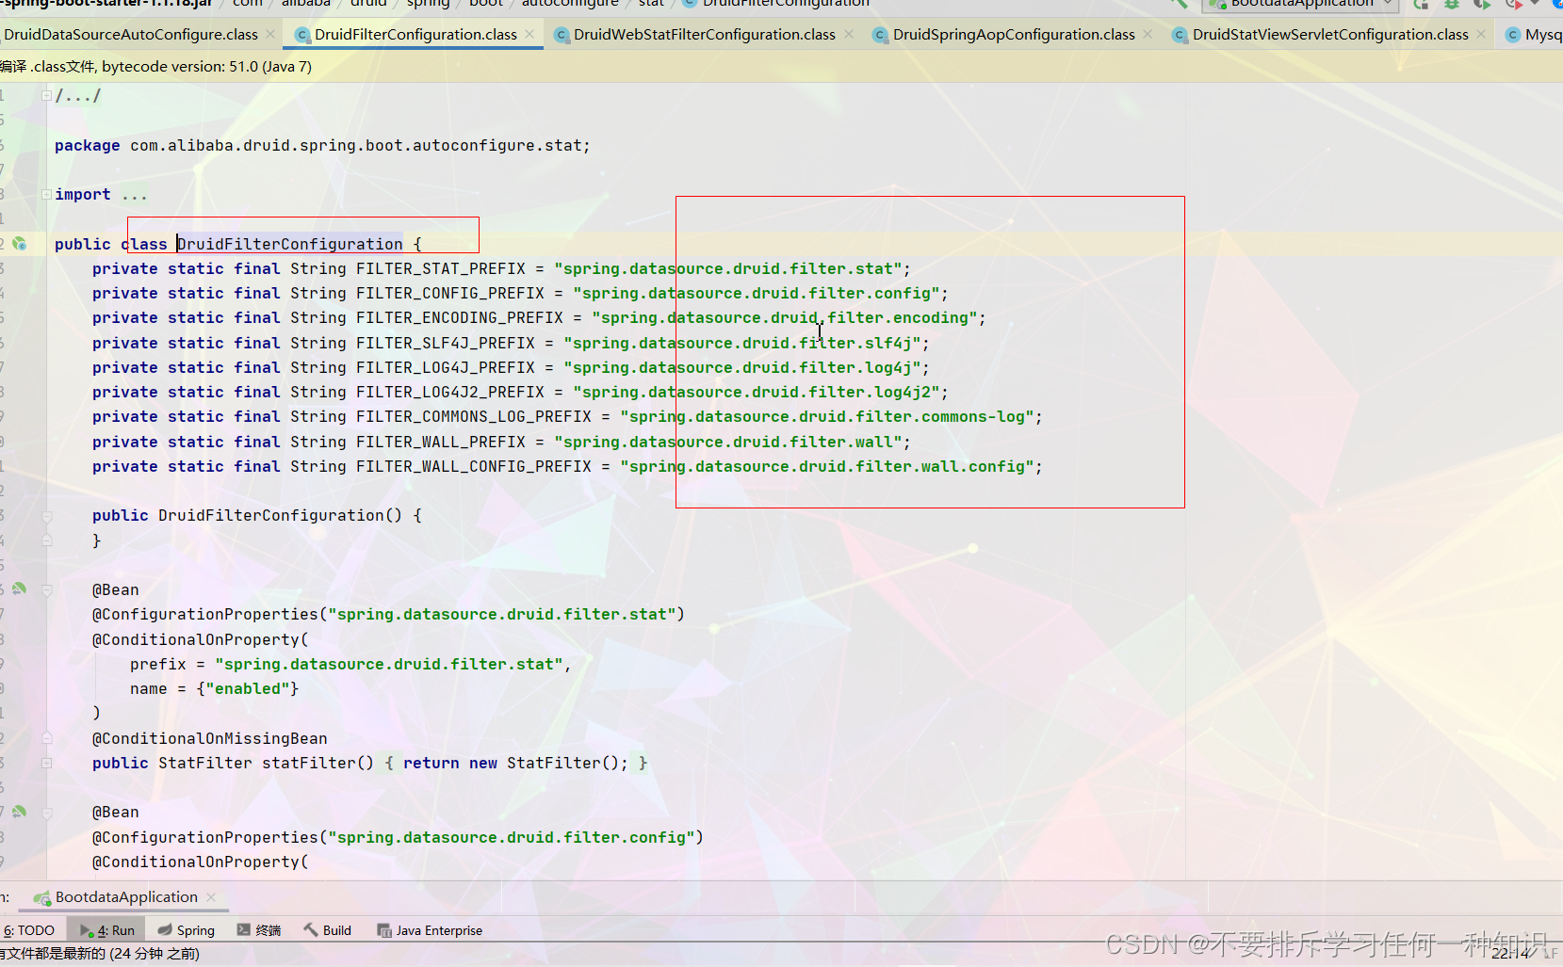This screenshot has height=967, width=1563.
Task: Collapse the DruidFilterConfiguration constructor fold marker
Action: coord(46,516)
